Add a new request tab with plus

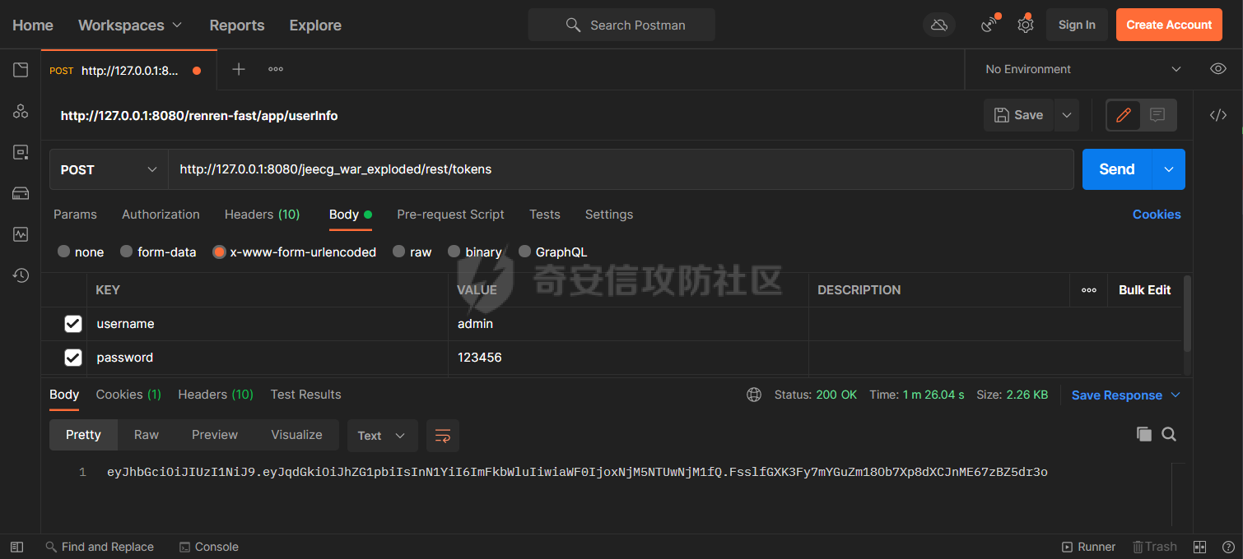point(239,69)
